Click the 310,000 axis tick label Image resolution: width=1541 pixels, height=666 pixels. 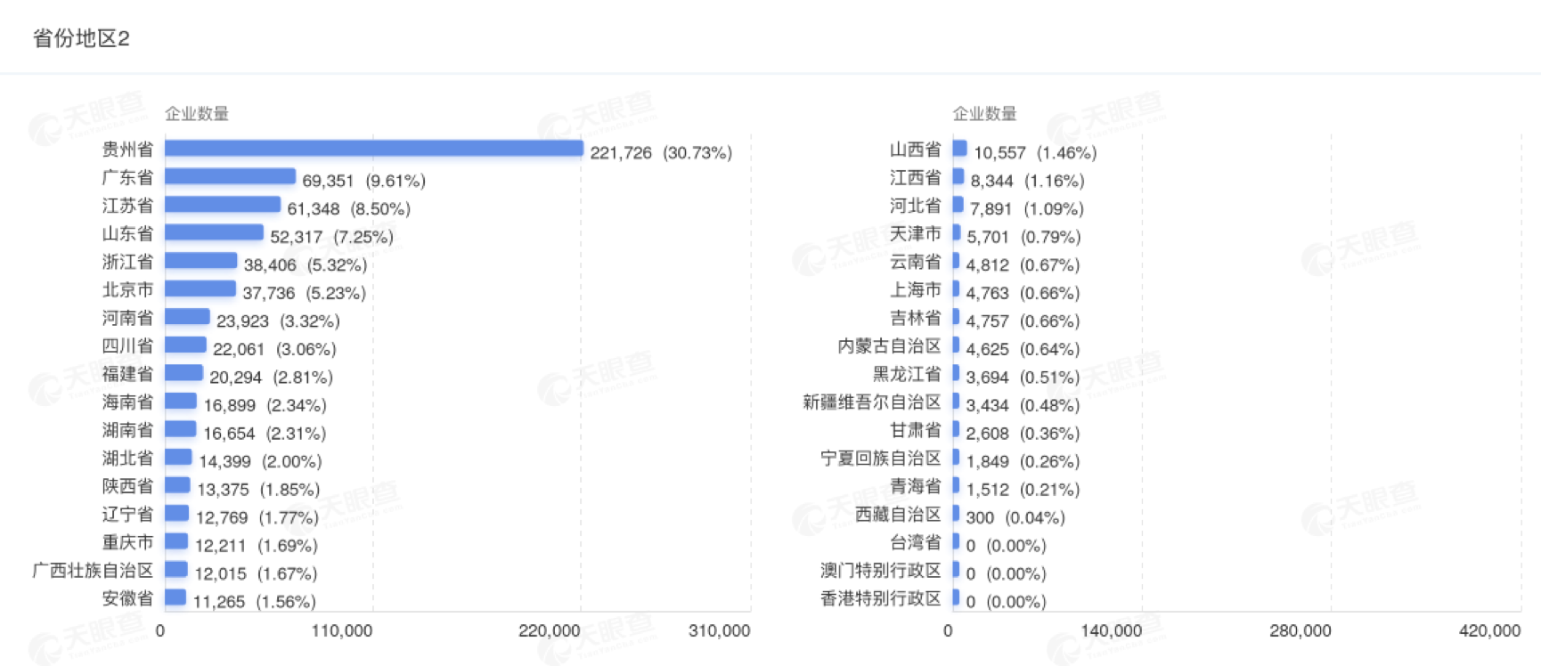click(719, 630)
